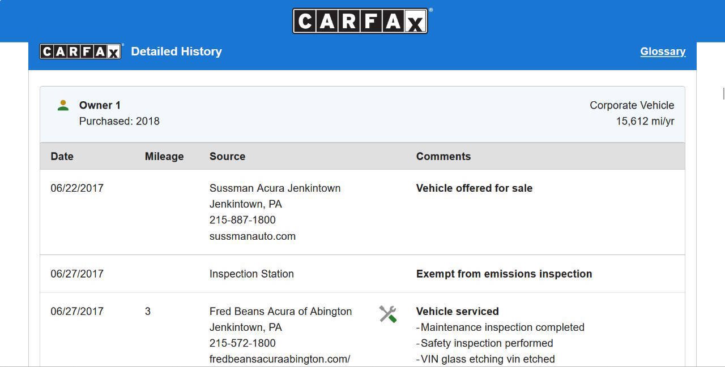725x367 pixels.
Task: Select the Source column header
Action: coord(227,157)
